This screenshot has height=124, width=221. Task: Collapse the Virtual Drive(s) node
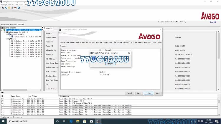tap(7, 34)
